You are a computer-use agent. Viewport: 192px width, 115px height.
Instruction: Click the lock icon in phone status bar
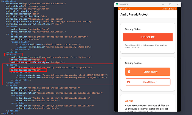(x=123, y=9)
